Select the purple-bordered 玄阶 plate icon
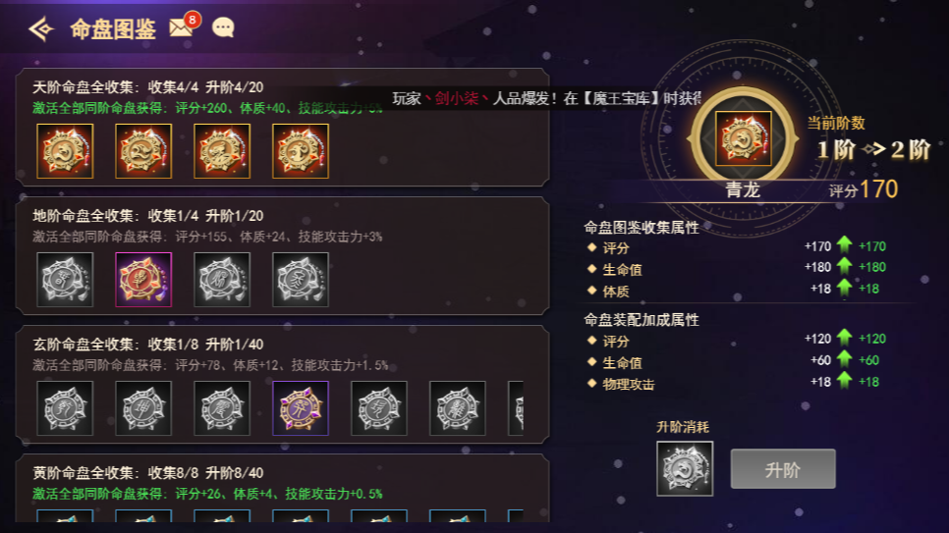This screenshot has width=949, height=533. pos(301,408)
